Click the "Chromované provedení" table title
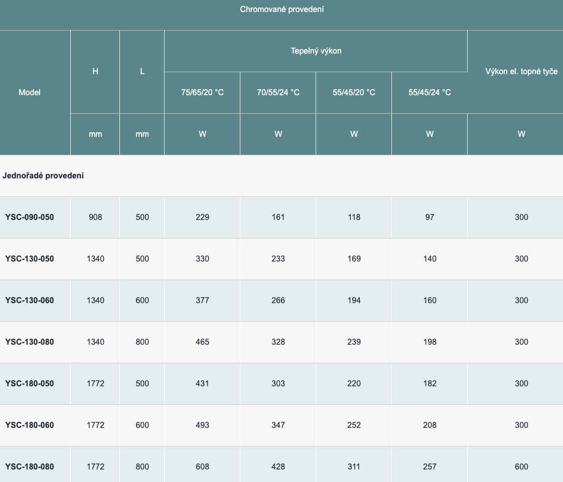Screen dimensions: 563x482 click(x=281, y=10)
